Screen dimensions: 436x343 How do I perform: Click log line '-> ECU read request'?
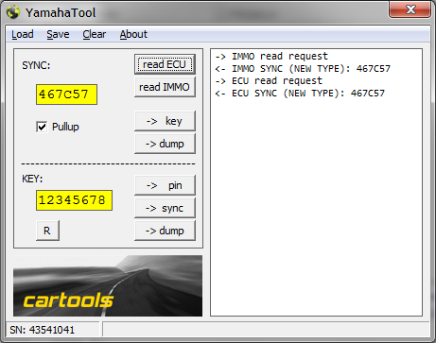pyautogui.click(x=269, y=81)
